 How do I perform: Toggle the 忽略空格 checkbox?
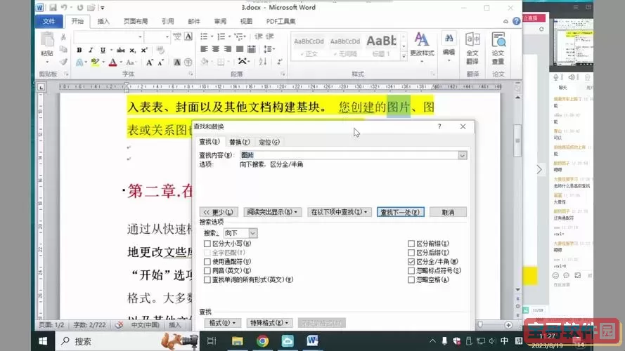click(x=411, y=280)
